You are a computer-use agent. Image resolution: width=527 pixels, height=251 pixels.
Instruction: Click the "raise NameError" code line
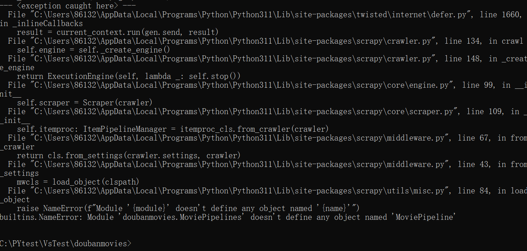188,208
